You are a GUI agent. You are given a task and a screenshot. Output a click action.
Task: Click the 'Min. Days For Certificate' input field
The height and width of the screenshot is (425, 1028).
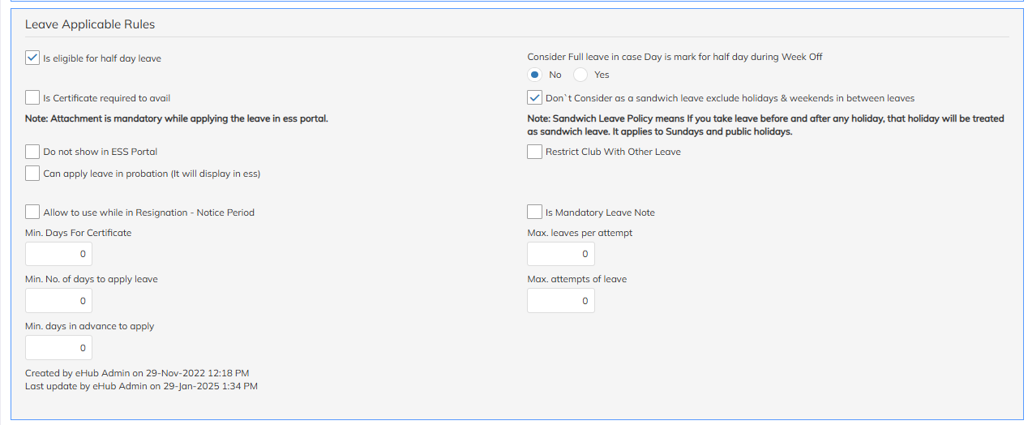(x=58, y=254)
